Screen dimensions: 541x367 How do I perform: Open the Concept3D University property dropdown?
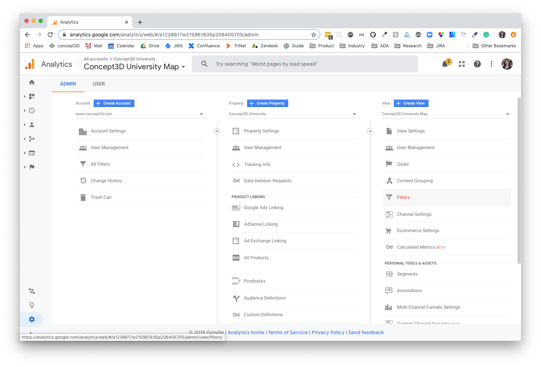tap(293, 114)
